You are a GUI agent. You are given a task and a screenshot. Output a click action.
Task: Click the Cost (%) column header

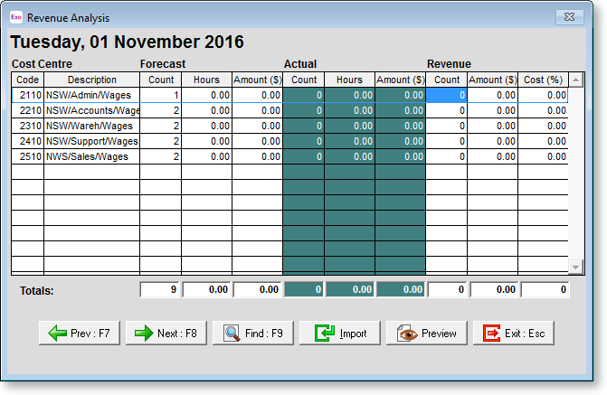[x=543, y=80]
